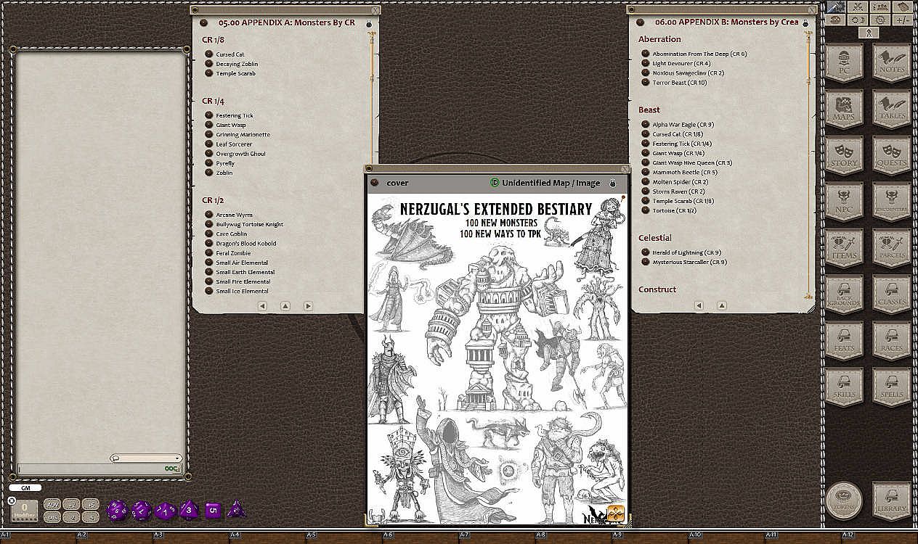Open the Backgrounds sidebar button
Screen dimensions: 918x544
click(x=844, y=295)
